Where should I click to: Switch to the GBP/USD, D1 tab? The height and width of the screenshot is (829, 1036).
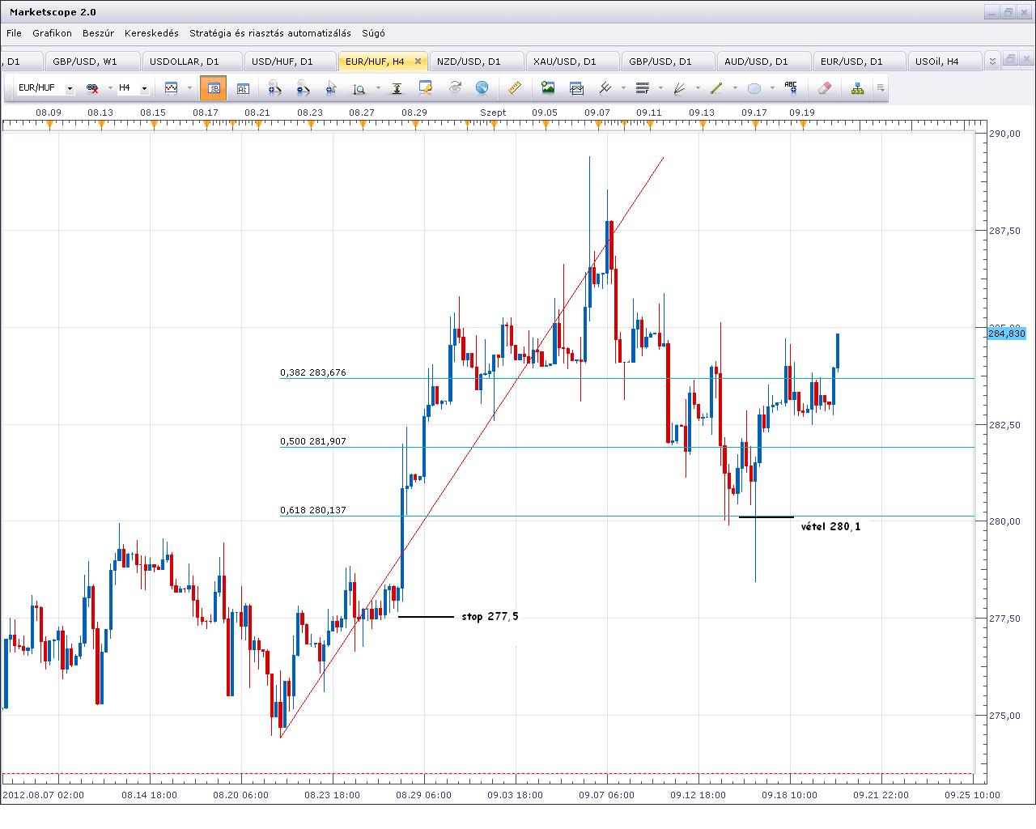[668, 62]
